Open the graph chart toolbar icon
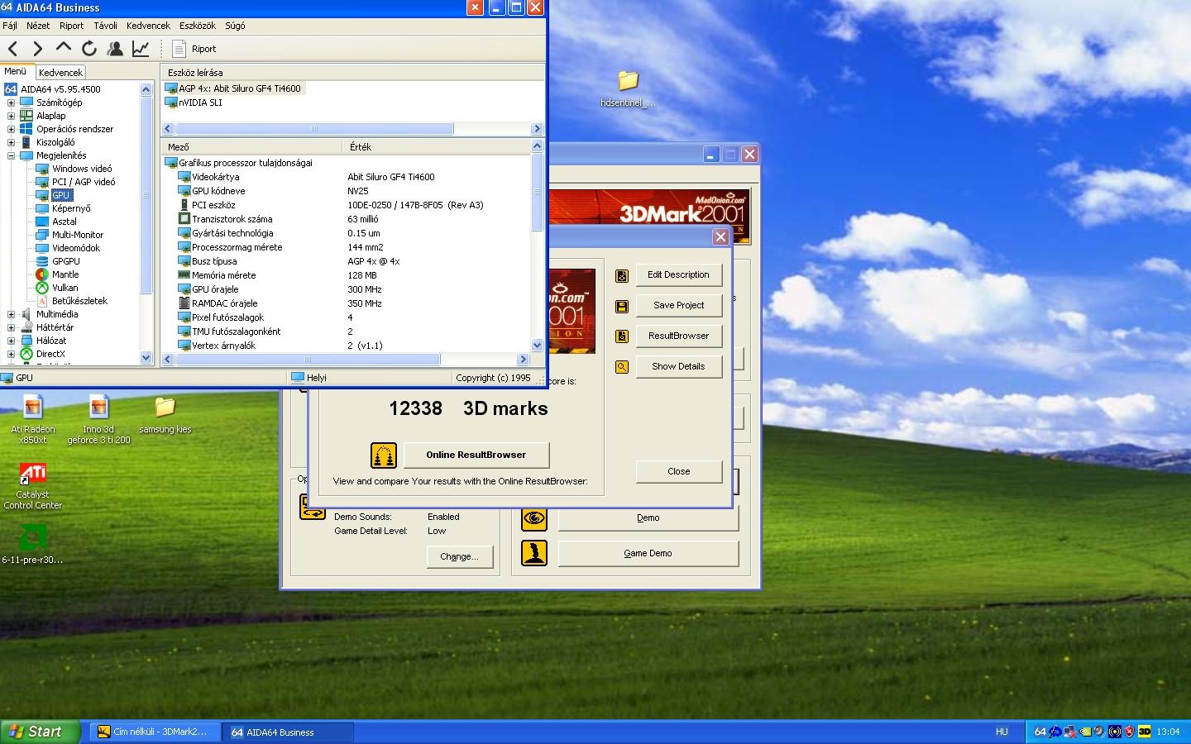Image resolution: width=1191 pixels, height=744 pixels. [x=141, y=49]
